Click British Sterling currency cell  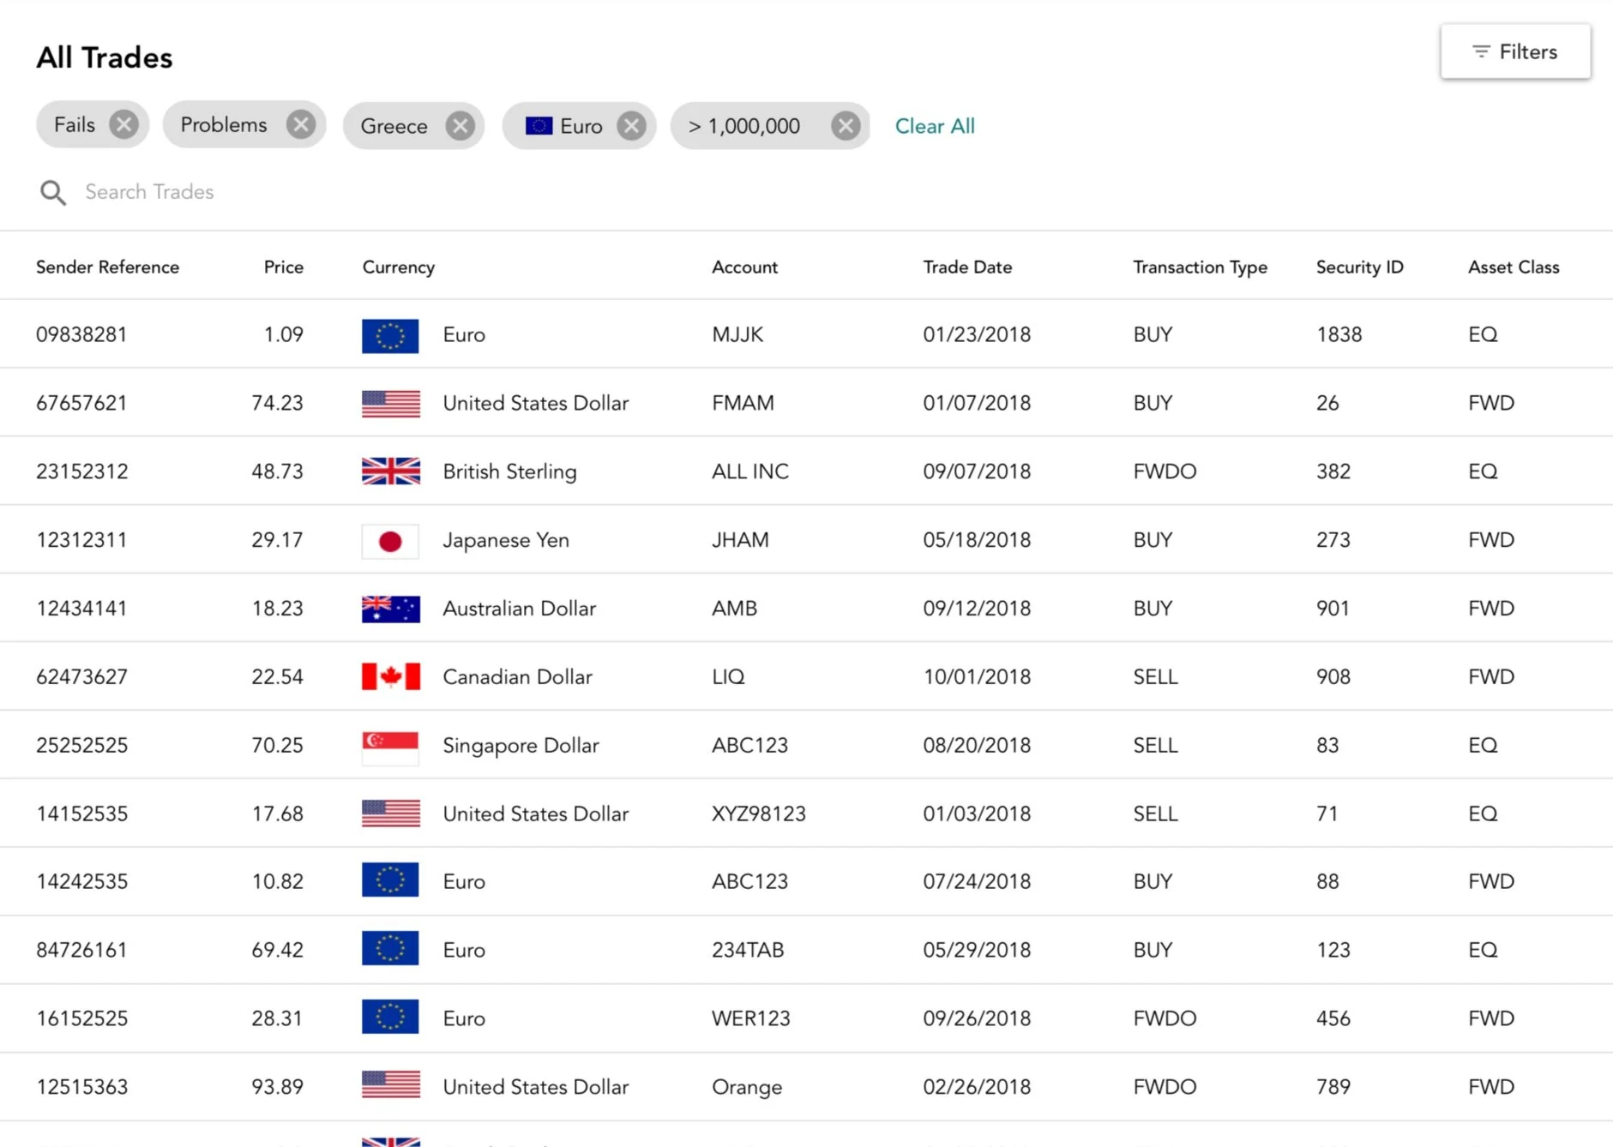tap(509, 471)
